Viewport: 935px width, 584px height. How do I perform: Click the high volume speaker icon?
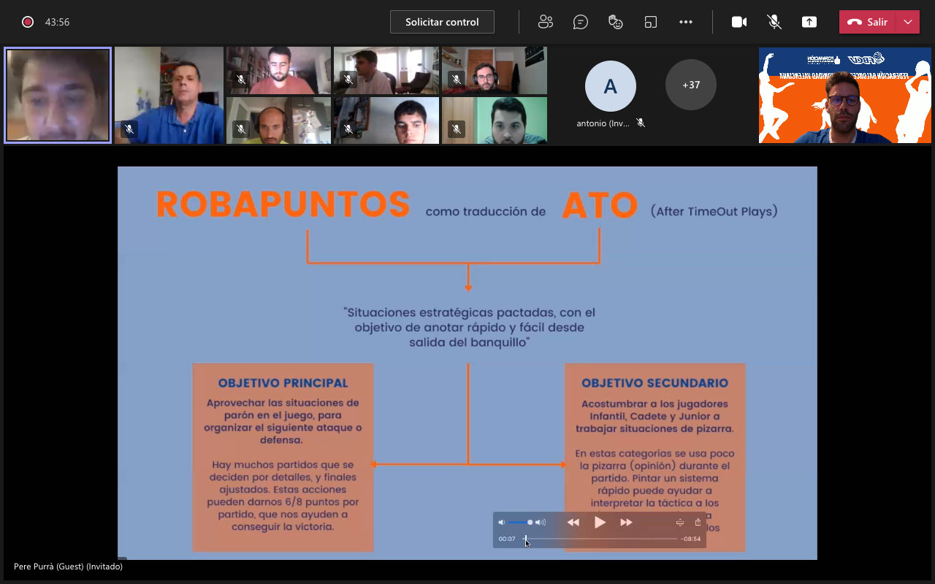(541, 522)
